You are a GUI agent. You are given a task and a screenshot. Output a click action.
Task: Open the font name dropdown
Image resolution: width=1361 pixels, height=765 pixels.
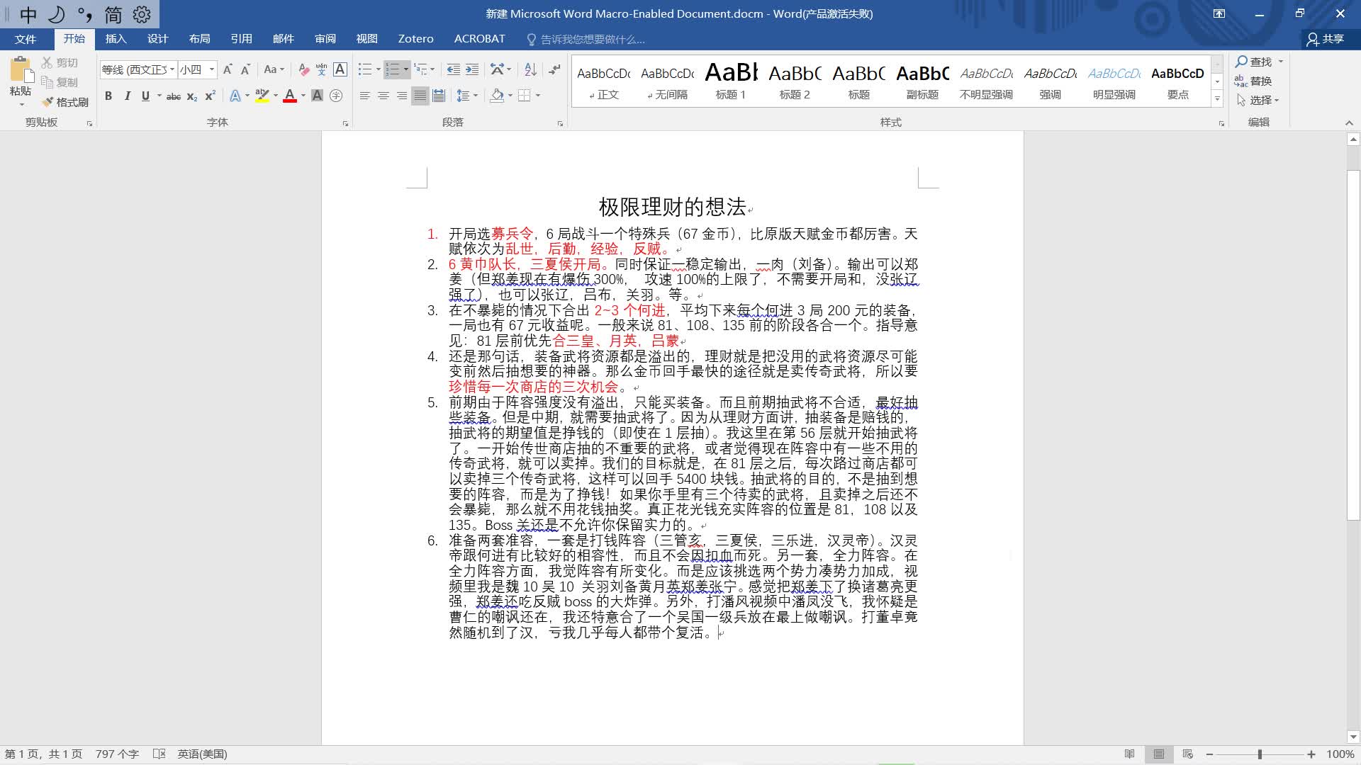click(172, 69)
